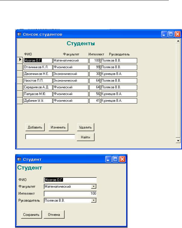Click the Папуасов М.Ю. name cell
Screen dimensions: 182x228
pyautogui.click(x=38, y=94)
